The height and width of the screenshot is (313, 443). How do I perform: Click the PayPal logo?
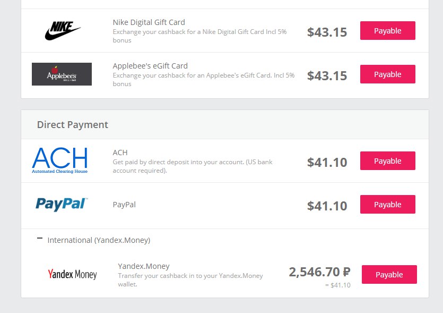62,205
